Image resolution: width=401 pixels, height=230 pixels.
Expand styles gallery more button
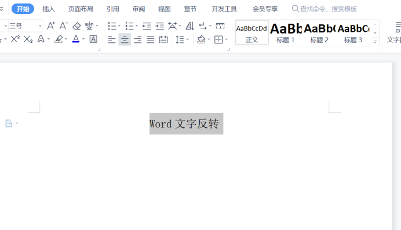point(375,42)
